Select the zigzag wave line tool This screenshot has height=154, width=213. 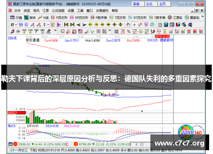[x=92, y=31]
